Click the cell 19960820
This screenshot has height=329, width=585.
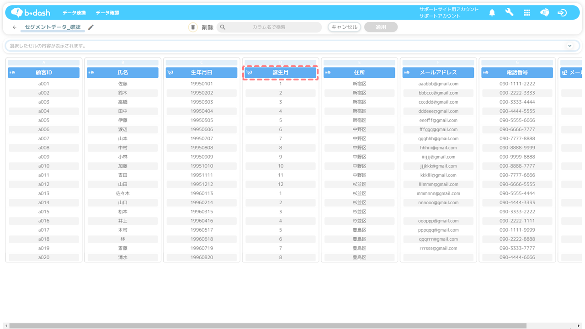pyautogui.click(x=202, y=257)
